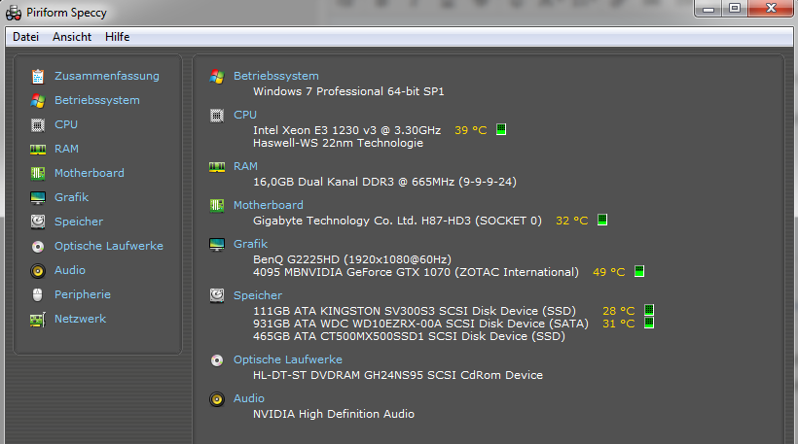Click the NVIDIA High Definition Audio line
Image resolution: width=798 pixels, height=444 pixels.
pos(334,414)
